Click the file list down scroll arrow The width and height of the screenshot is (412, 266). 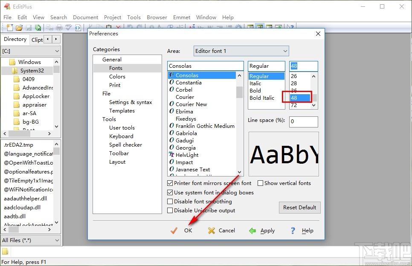(x=56, y=222)
